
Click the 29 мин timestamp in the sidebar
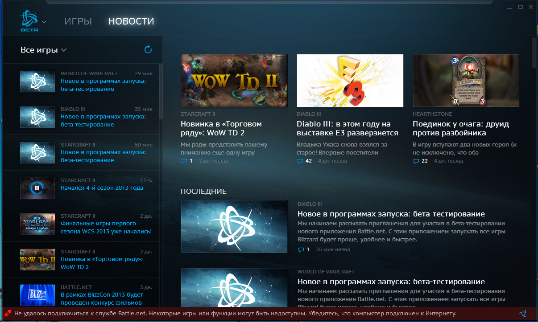pos(144,73)
